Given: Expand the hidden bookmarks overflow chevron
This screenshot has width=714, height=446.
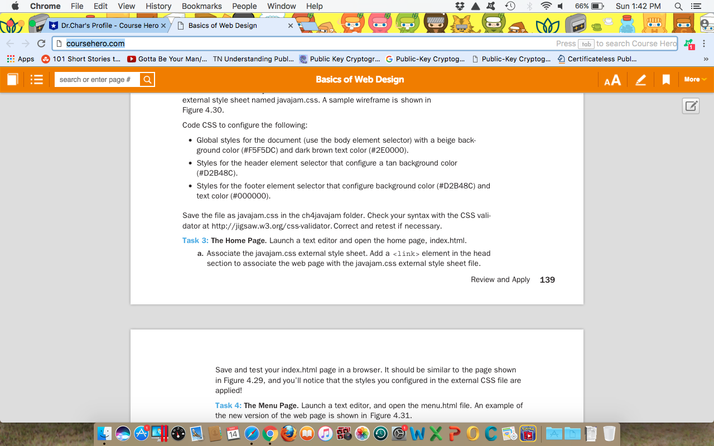Looking at the screenshot, I should (x=706, y=59).
